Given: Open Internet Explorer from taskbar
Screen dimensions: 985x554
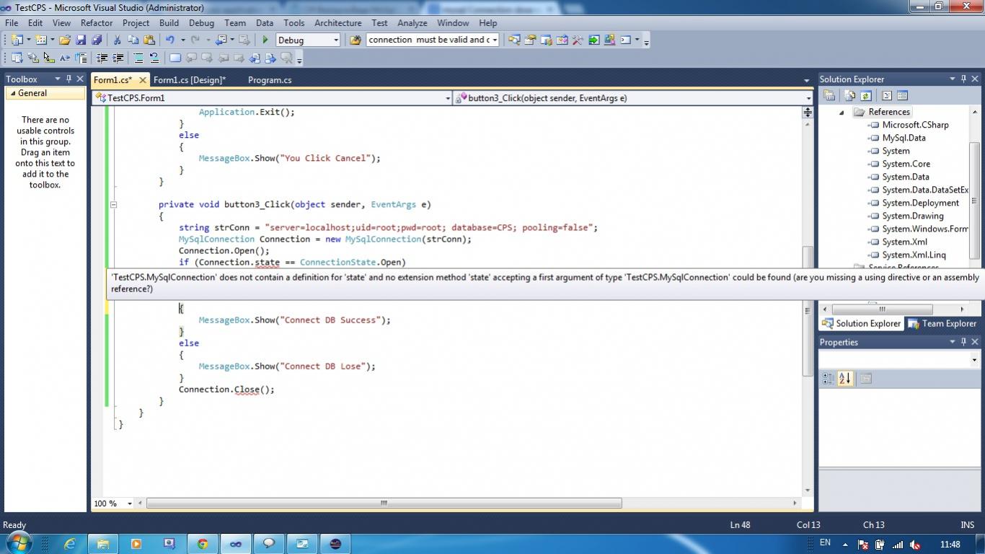Looking at the screenshot, I should (x=70, y=544).
